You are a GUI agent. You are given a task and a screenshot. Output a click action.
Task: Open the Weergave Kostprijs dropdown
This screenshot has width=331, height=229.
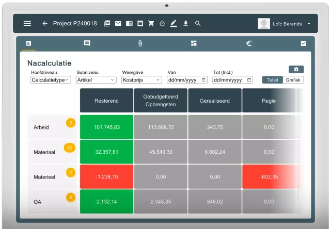pos(141,80)
